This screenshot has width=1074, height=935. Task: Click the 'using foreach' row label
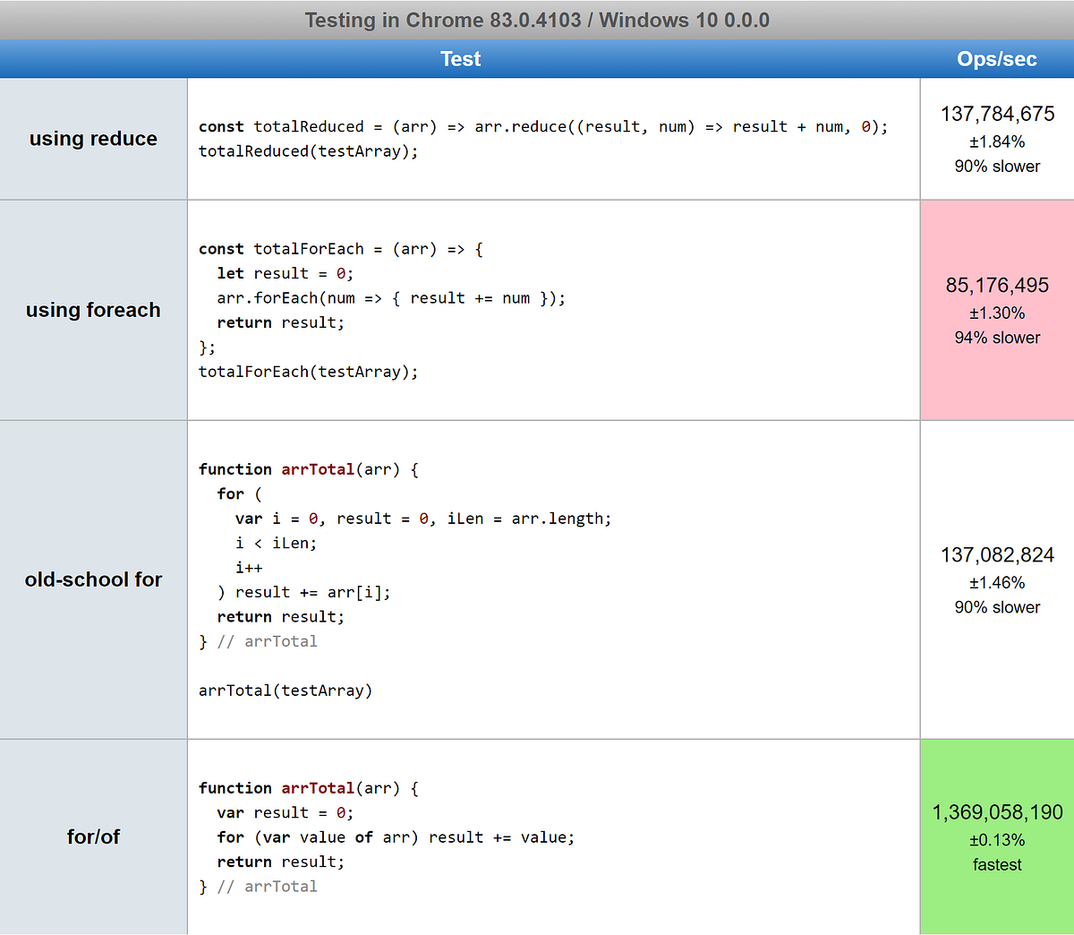pyautogui.click(x=93, y=310)
